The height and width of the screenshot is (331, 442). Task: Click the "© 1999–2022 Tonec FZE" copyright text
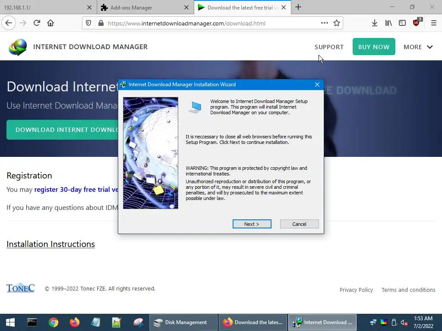click(100, 288)
